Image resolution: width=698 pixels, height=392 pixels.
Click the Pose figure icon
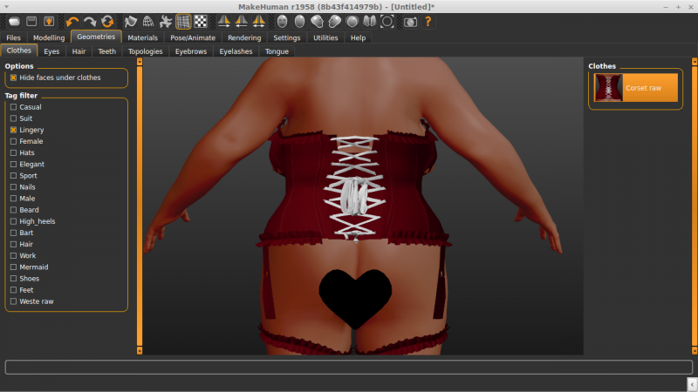point(166,21)
